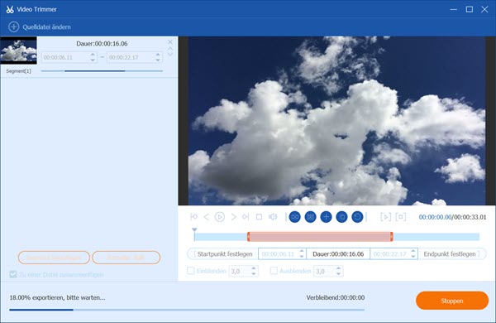Mute audio with the speaker icon
Image resolution: width=496 pixels, height=323 pixels.
273,217
